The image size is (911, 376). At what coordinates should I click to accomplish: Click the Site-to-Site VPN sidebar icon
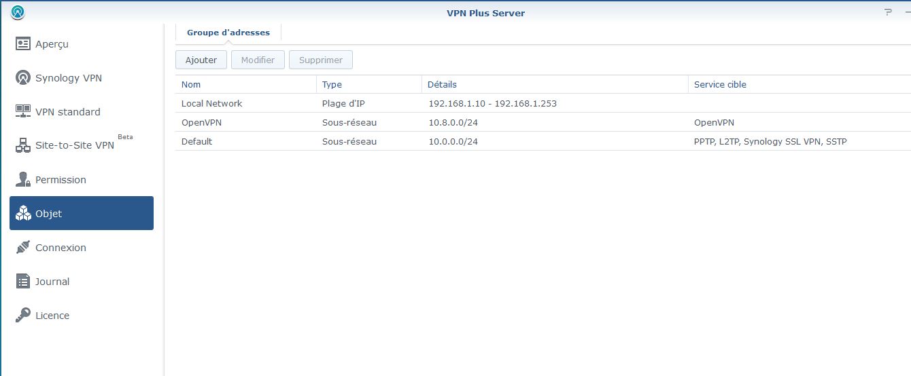23,145
